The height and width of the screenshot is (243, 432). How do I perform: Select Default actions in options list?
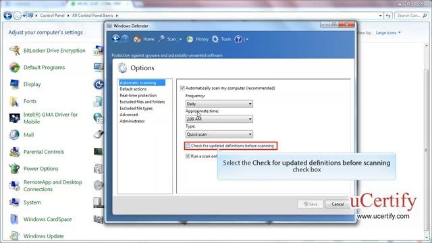(x=133, y=89)
